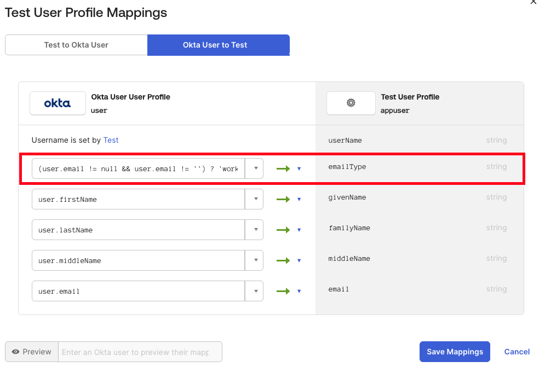Click the Save Mappings button

click(x=455, y=352)
